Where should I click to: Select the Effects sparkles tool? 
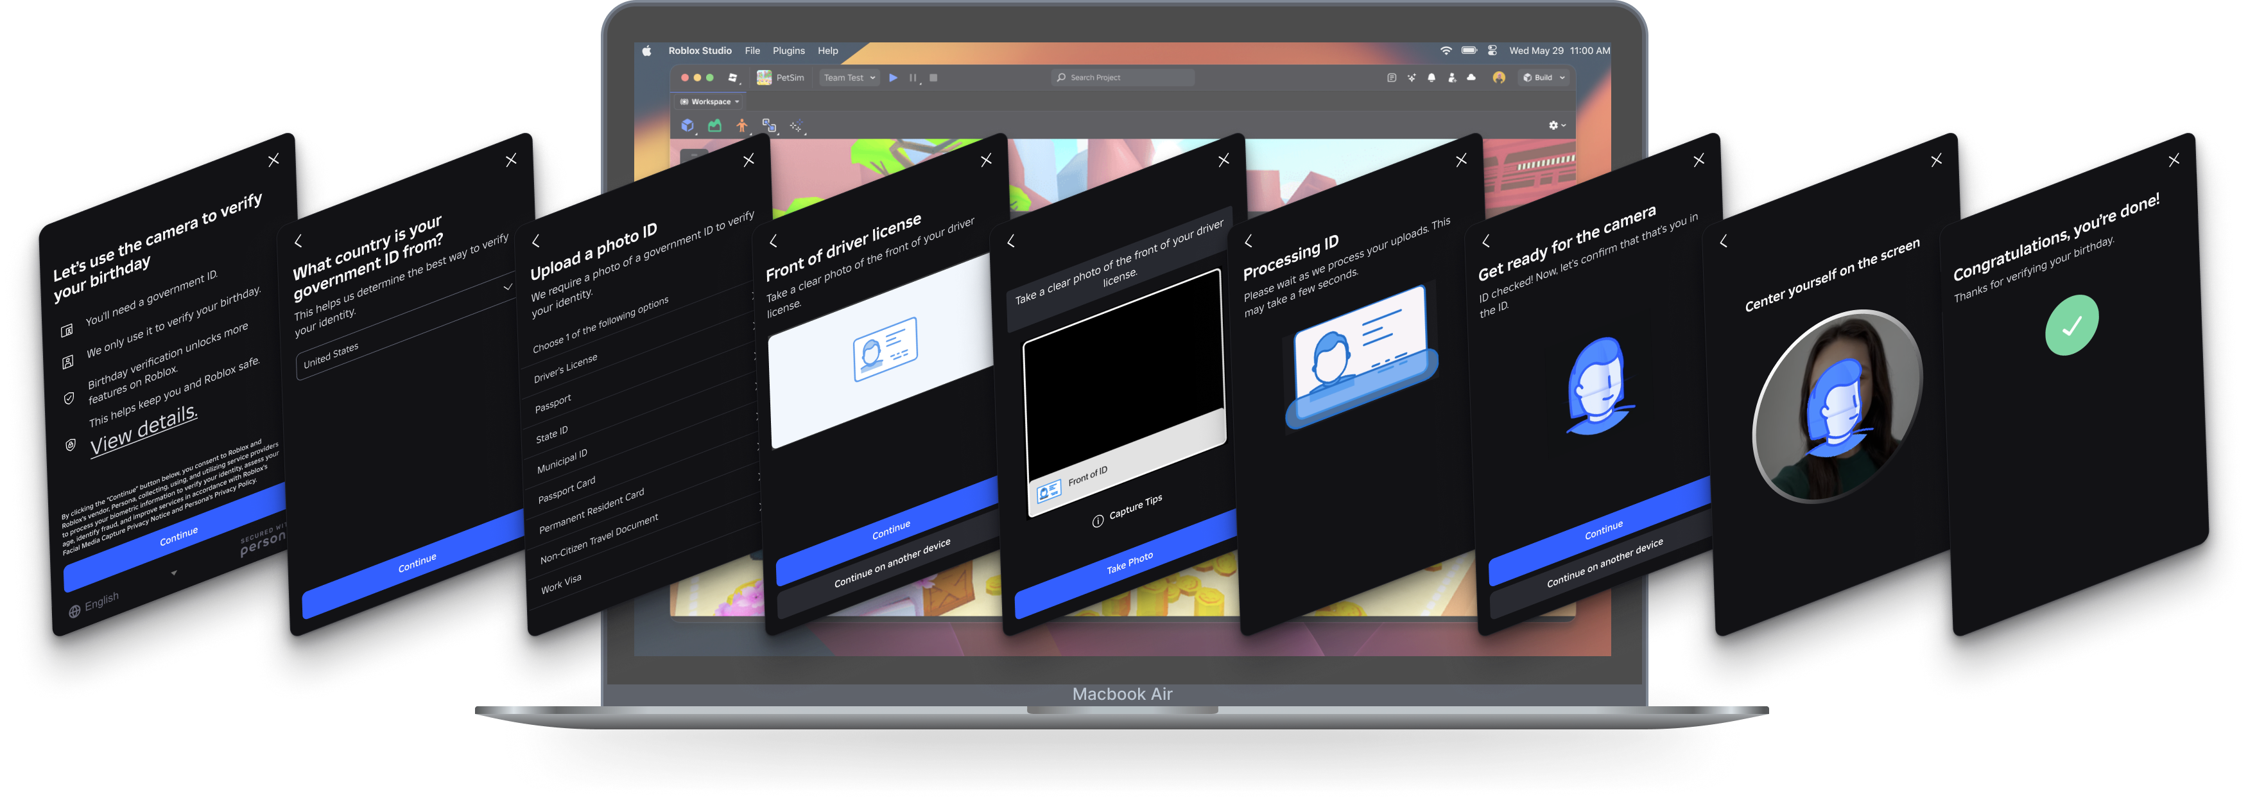click(796, 126)
